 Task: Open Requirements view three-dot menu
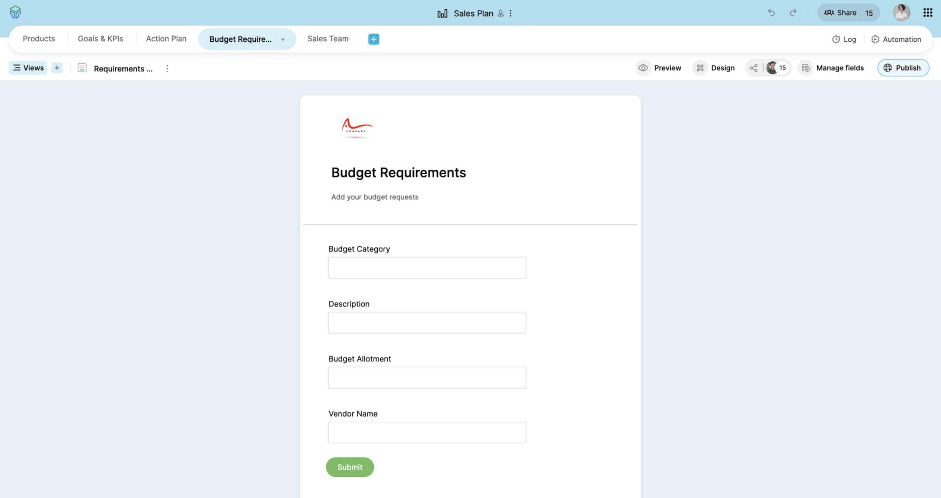point(167,68)
